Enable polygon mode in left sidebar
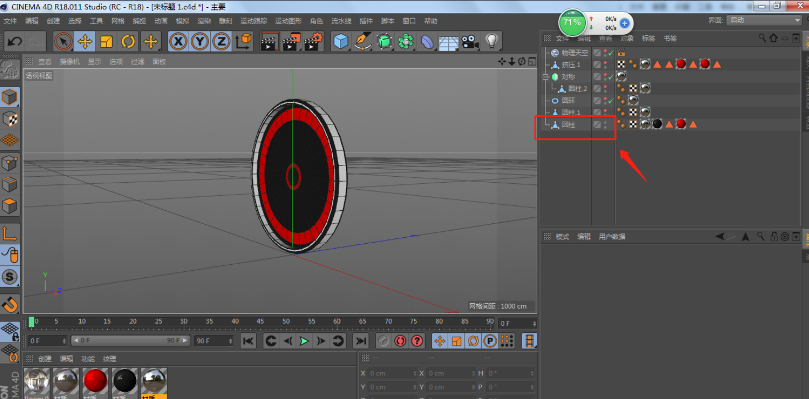 click(10, 206)
